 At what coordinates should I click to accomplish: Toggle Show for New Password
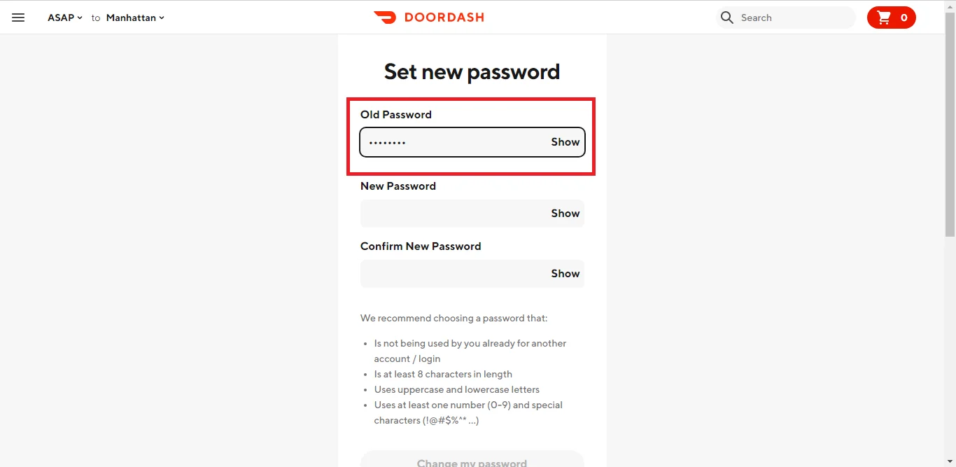pyautogui.click(x=565, y=214)
